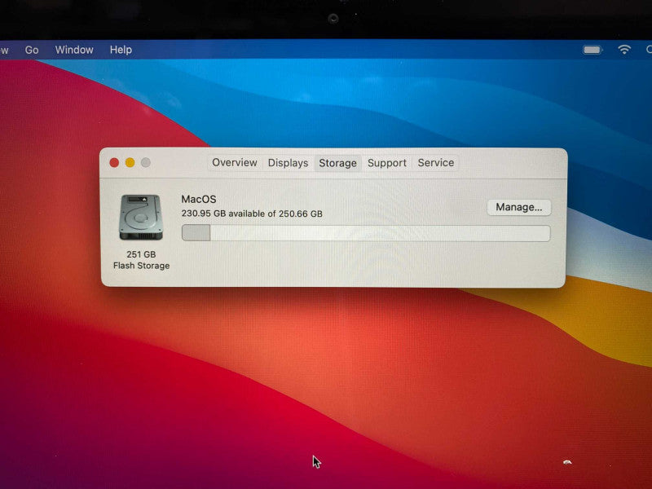Switch to the Displays tab
The height and width of the screenshot is (489, 652).
coord(288,163)
